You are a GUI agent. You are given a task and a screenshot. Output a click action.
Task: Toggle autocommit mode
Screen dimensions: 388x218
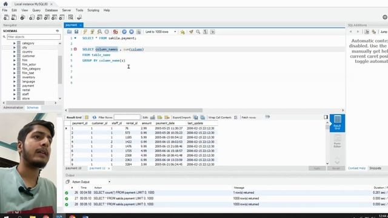[x=139, y=31]
